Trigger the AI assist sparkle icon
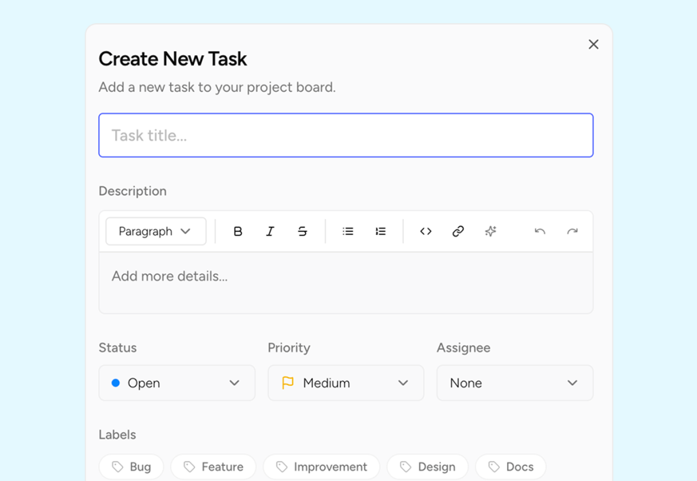This screenshot has height=481, width=697. tap(491, 231)
